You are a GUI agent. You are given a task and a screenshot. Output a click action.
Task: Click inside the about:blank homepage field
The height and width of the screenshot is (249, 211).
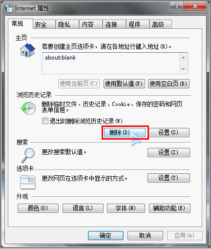[x=111, y=63]
